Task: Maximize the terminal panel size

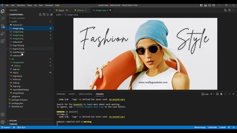Action: 229,94
